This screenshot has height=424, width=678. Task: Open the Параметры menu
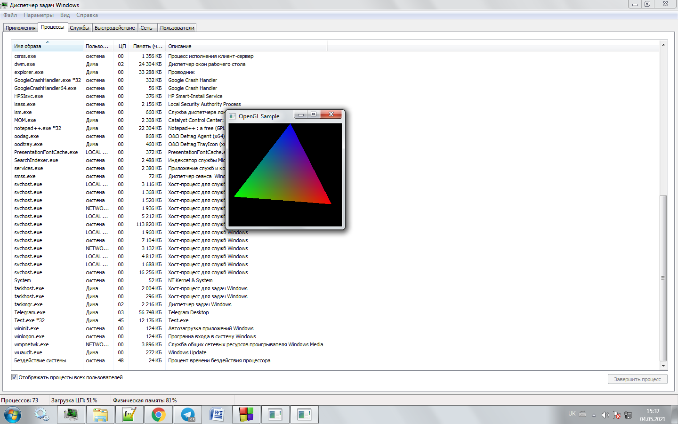39,15
